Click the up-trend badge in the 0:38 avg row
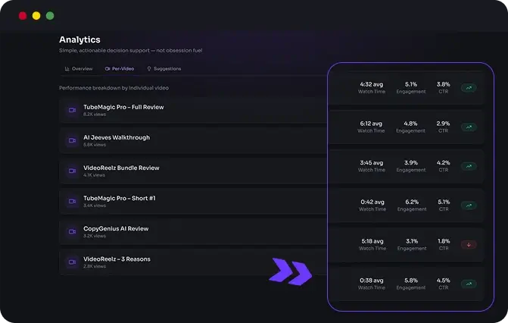The image size is (508, 323). pos(469,284)
